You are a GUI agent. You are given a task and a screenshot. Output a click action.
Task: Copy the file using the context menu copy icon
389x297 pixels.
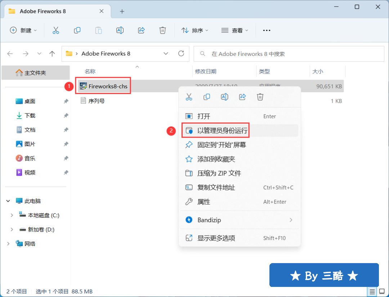point(207,97)
